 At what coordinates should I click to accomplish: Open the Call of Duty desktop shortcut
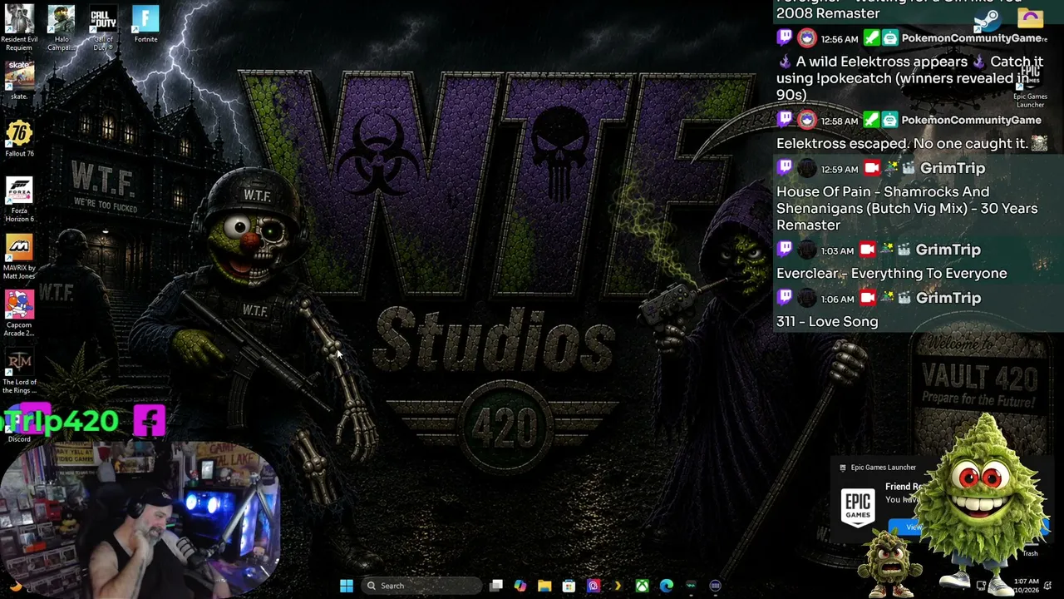pyautogui.click(x=103, y=27)
